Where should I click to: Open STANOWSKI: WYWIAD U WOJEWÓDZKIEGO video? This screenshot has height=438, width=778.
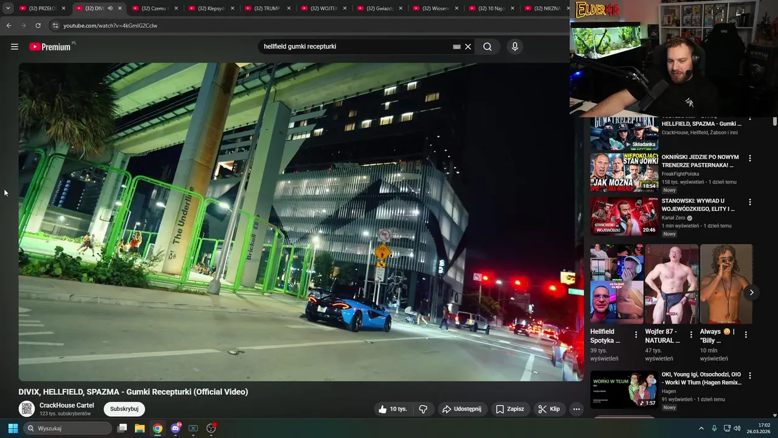pos(698,204)
